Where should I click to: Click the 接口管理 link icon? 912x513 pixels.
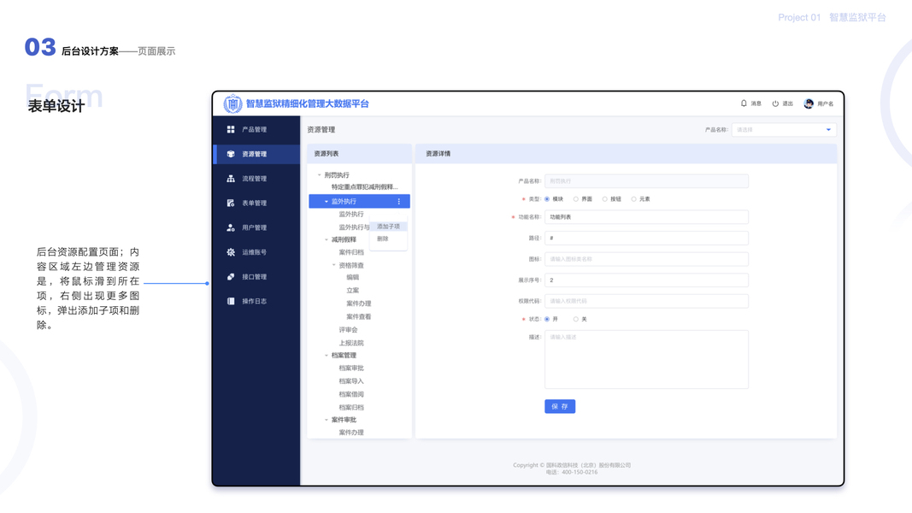click(x=231, y=276)
